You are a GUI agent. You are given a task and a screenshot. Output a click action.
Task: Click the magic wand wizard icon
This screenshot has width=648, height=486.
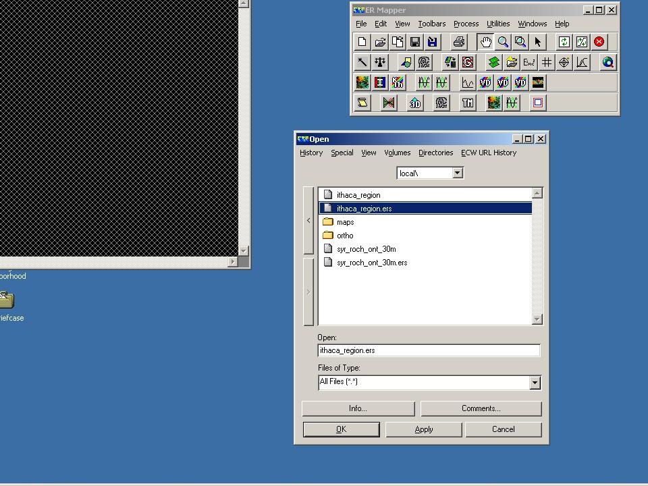(362, 62)
